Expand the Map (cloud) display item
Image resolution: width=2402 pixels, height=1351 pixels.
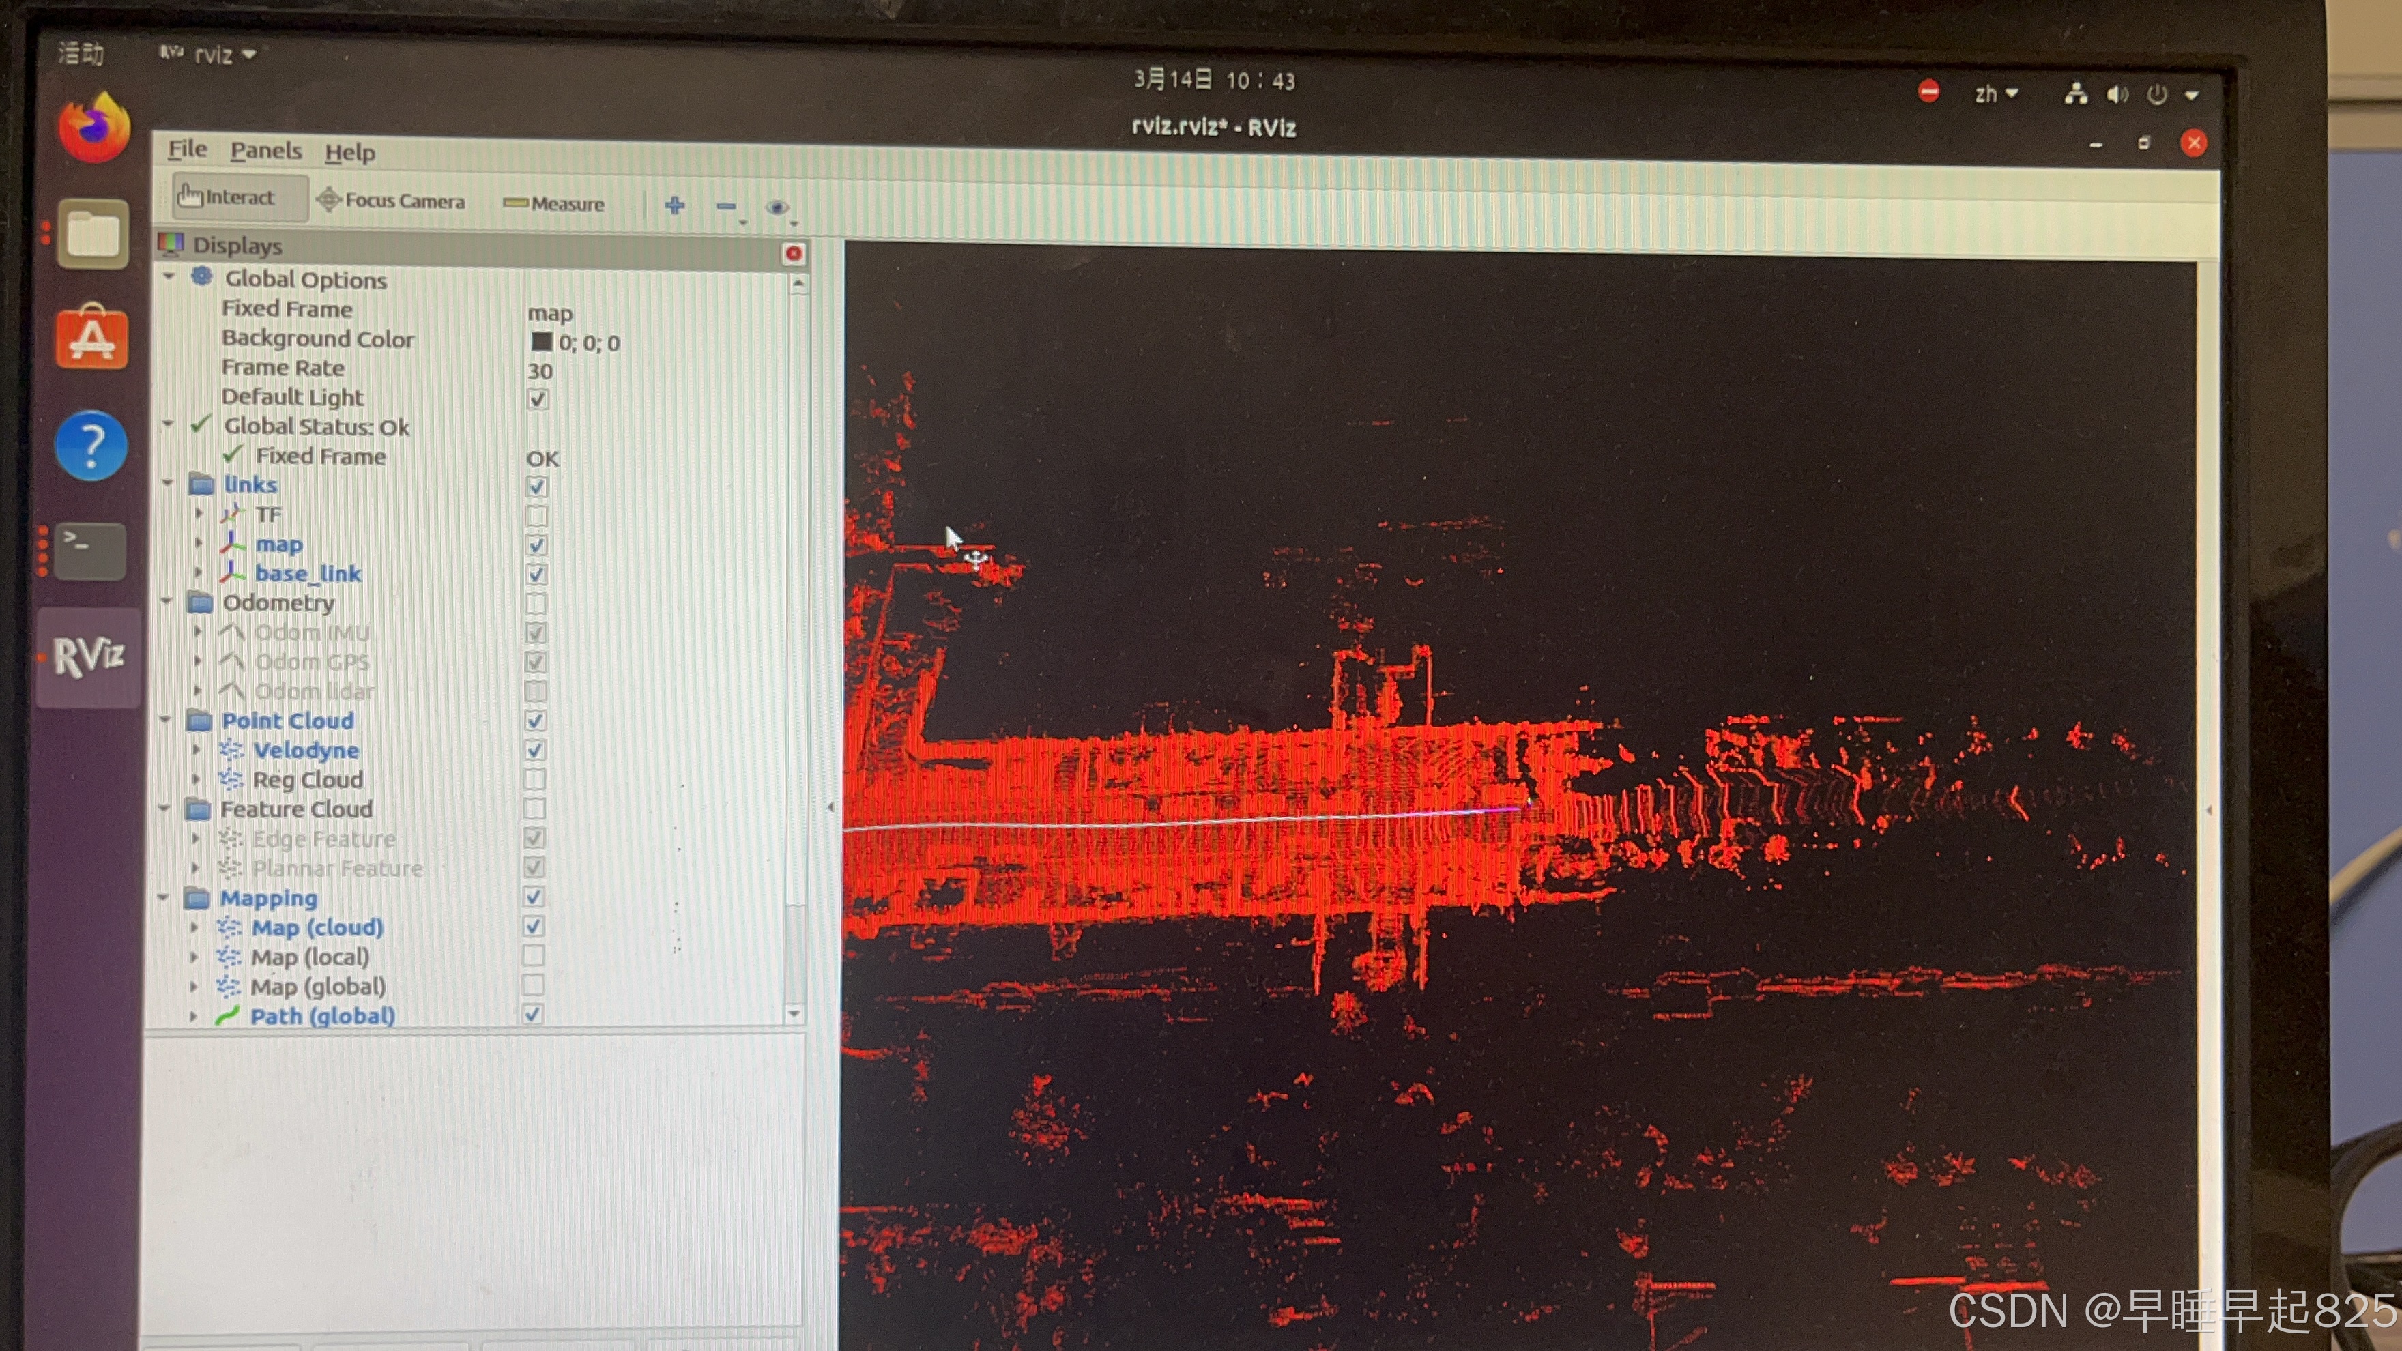[194, 927]
